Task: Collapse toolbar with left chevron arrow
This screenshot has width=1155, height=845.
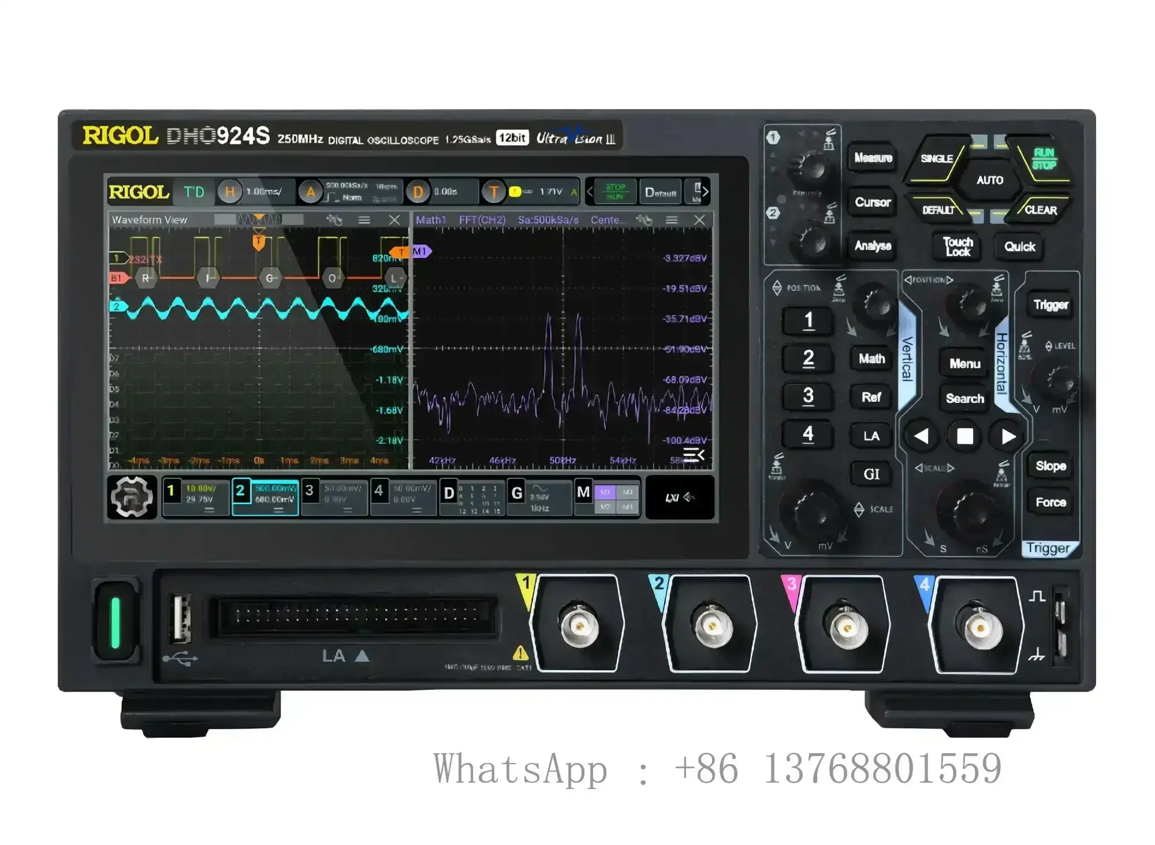Action: 589,192
